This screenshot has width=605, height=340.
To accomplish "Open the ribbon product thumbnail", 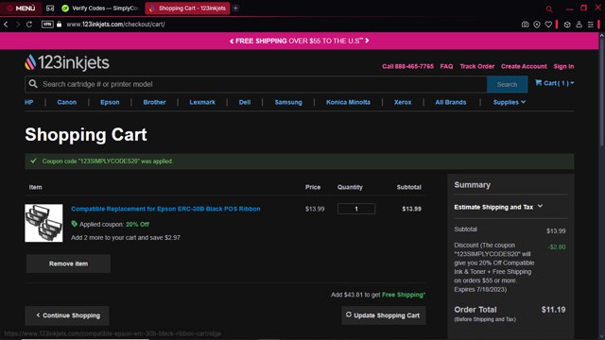I will click(43, 223).
